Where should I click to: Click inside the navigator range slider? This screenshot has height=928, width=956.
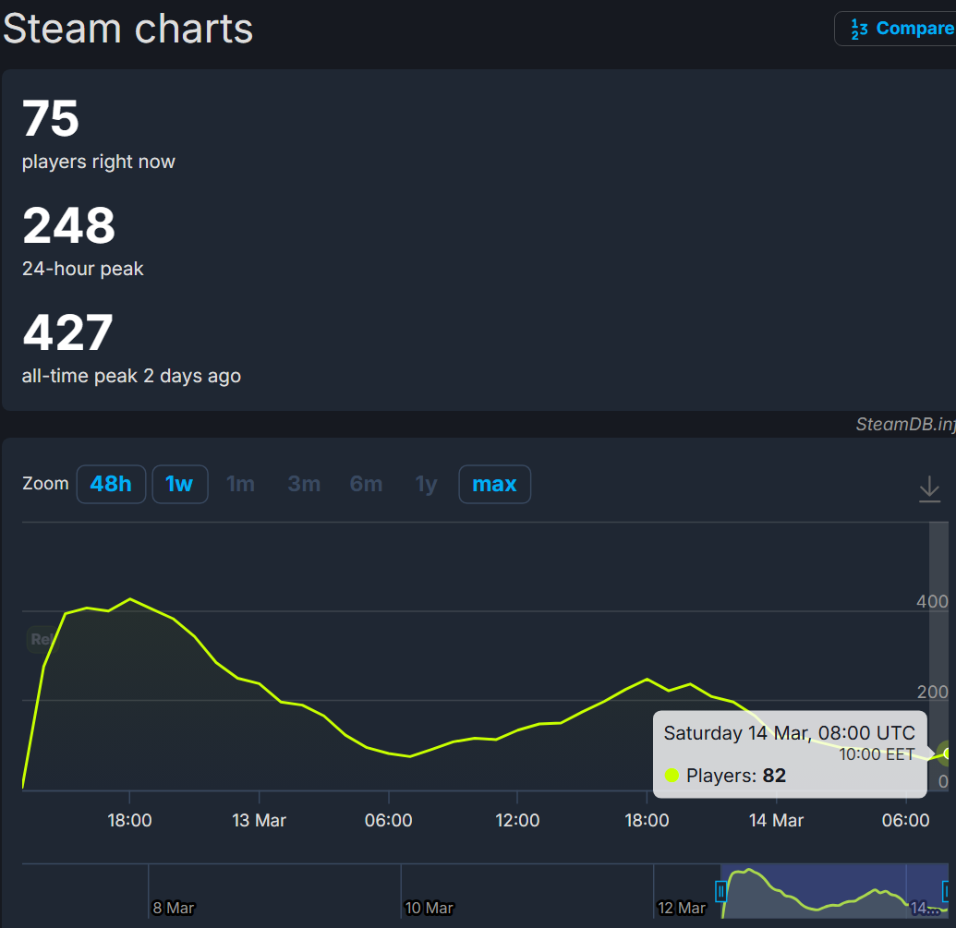(831, 889)
